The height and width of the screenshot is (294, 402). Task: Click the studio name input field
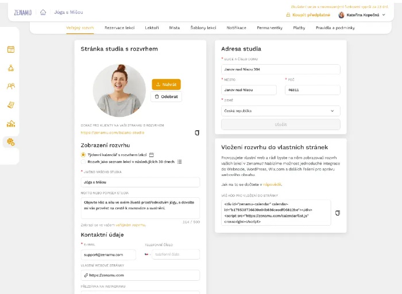(140, 182)
